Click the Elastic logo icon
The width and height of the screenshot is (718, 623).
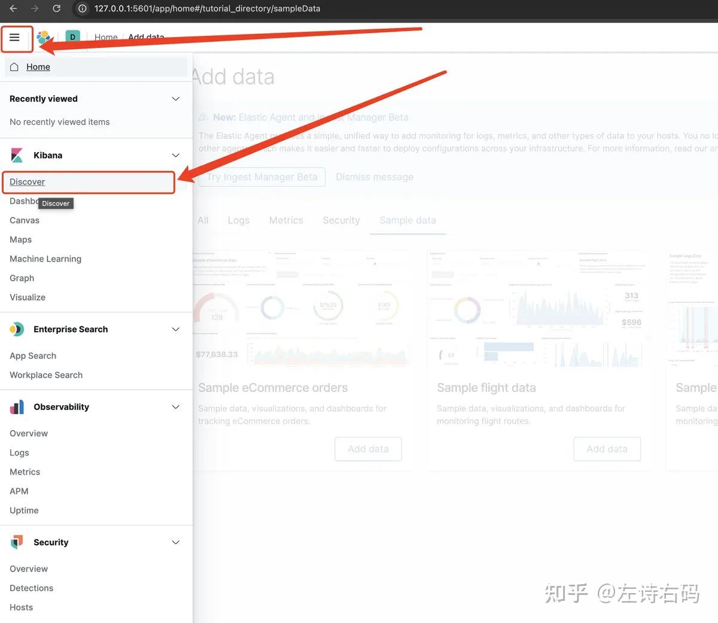[x=44, y=38]
